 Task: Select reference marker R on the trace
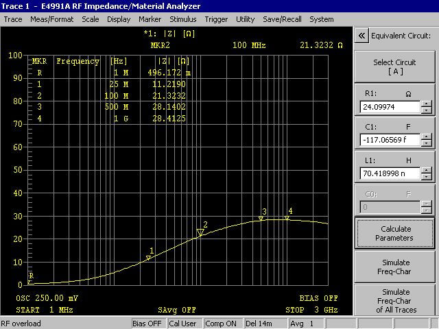[x=29, y=282]
